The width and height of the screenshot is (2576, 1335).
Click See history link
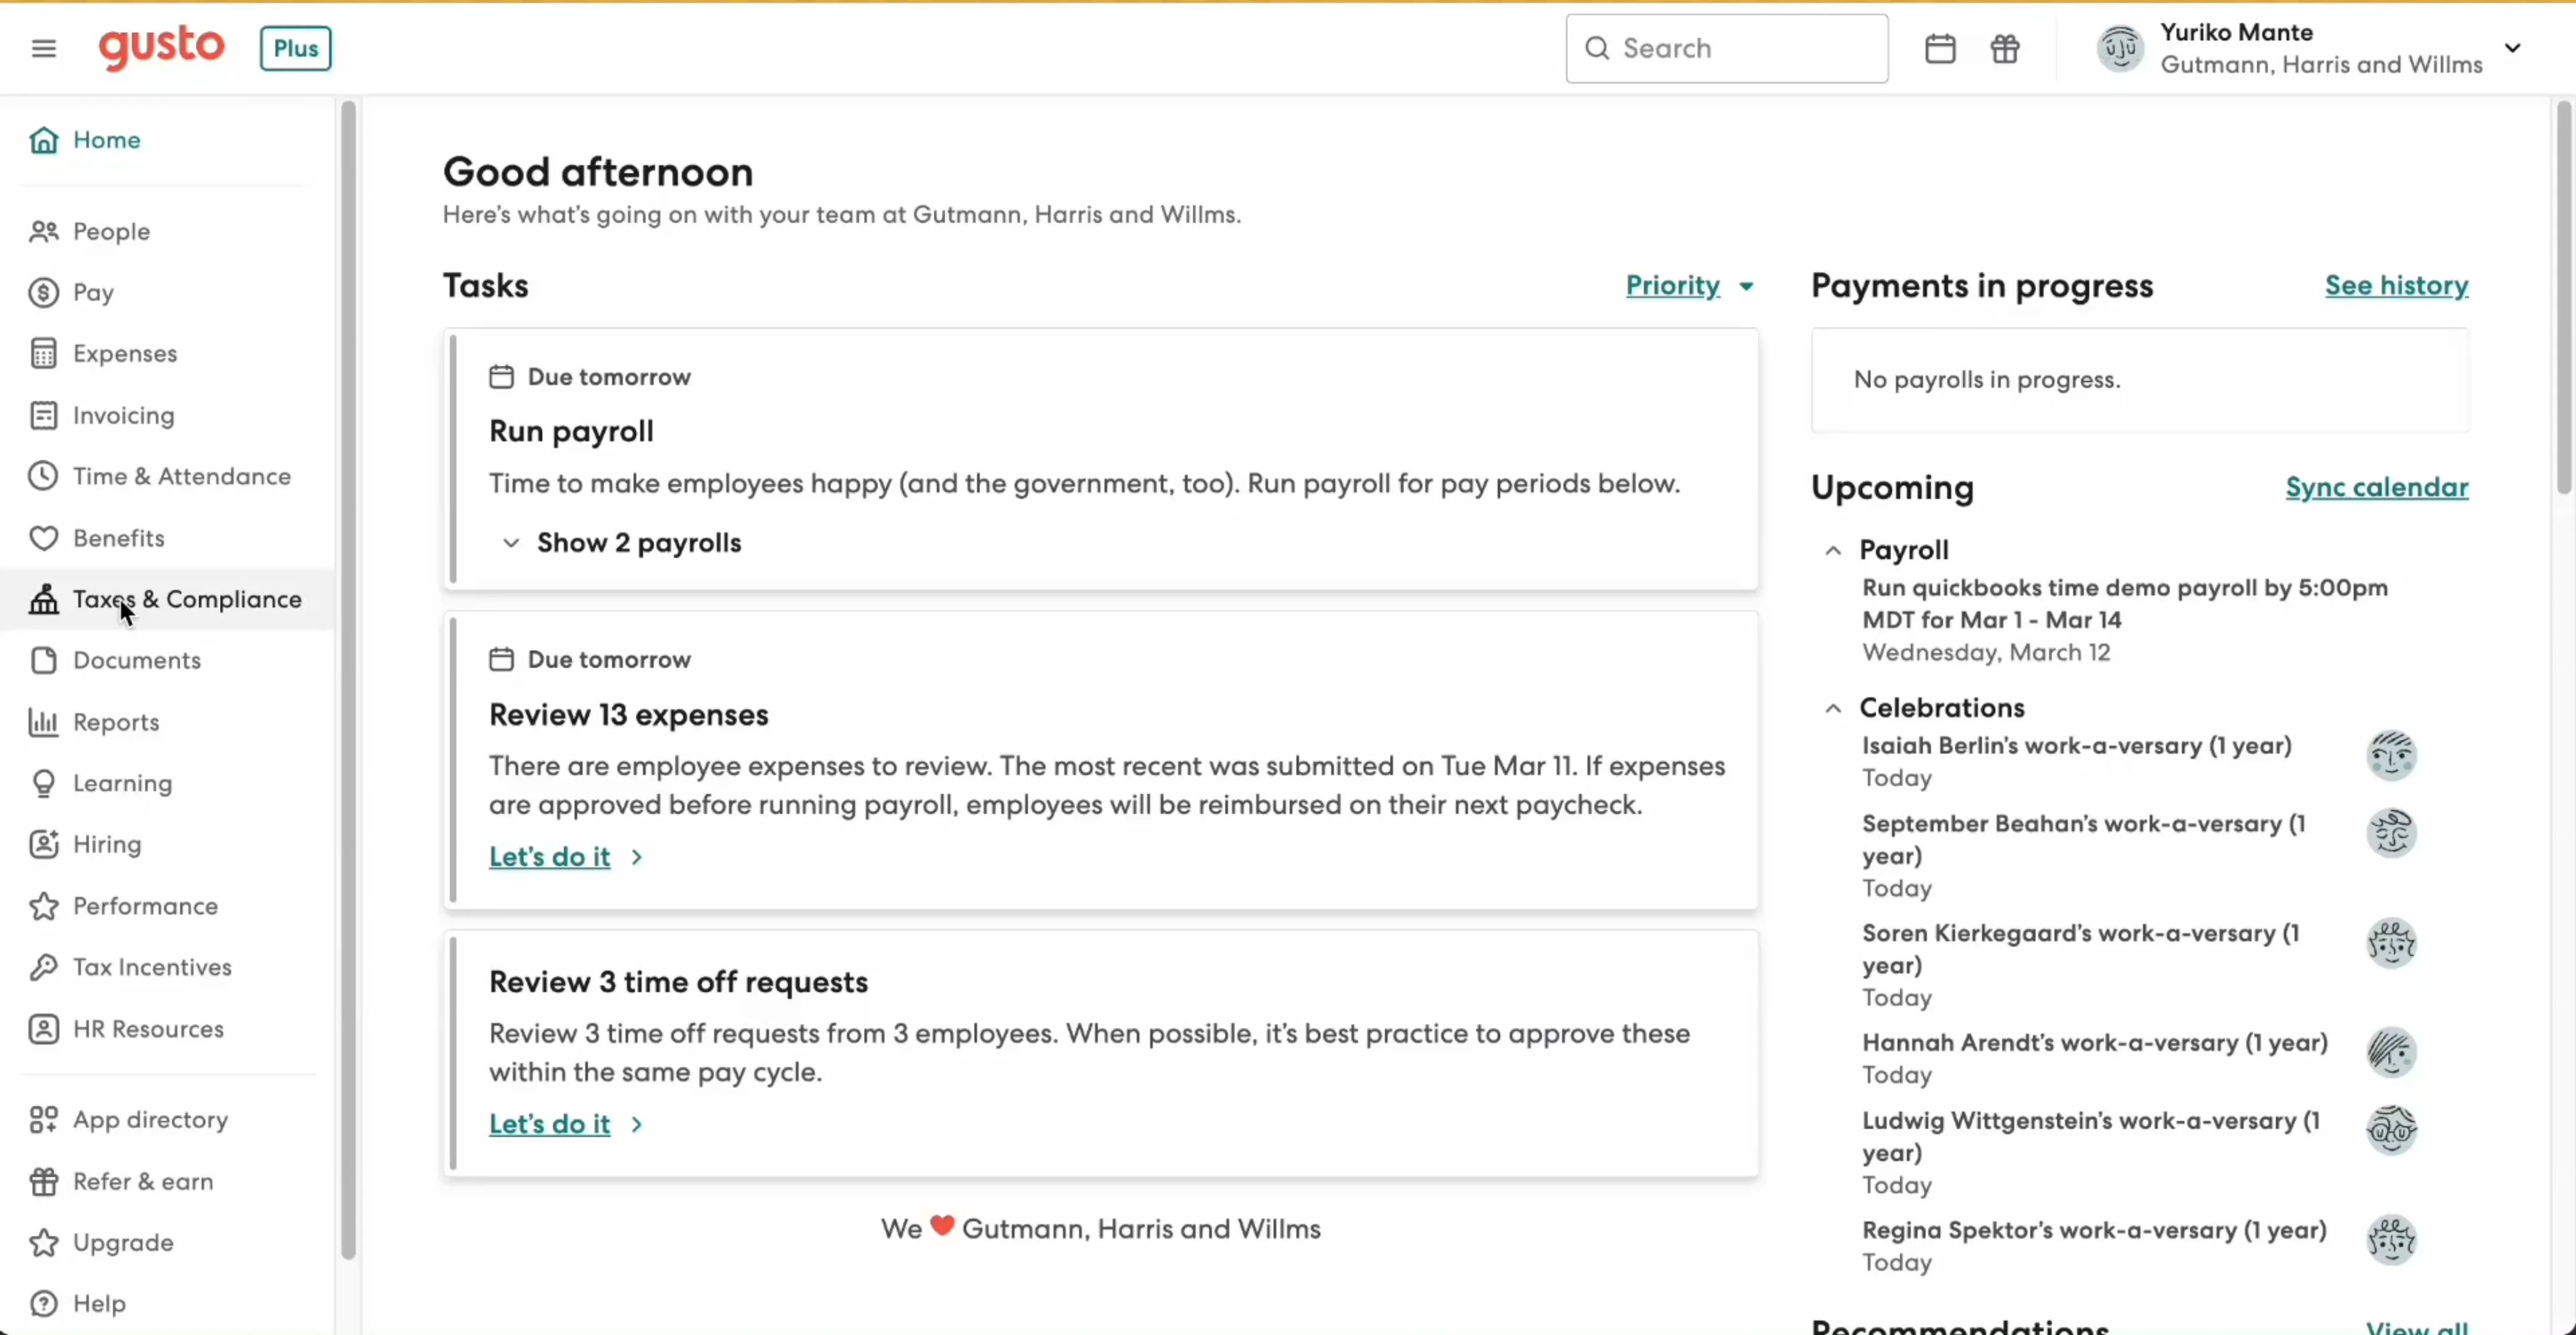2396,286
